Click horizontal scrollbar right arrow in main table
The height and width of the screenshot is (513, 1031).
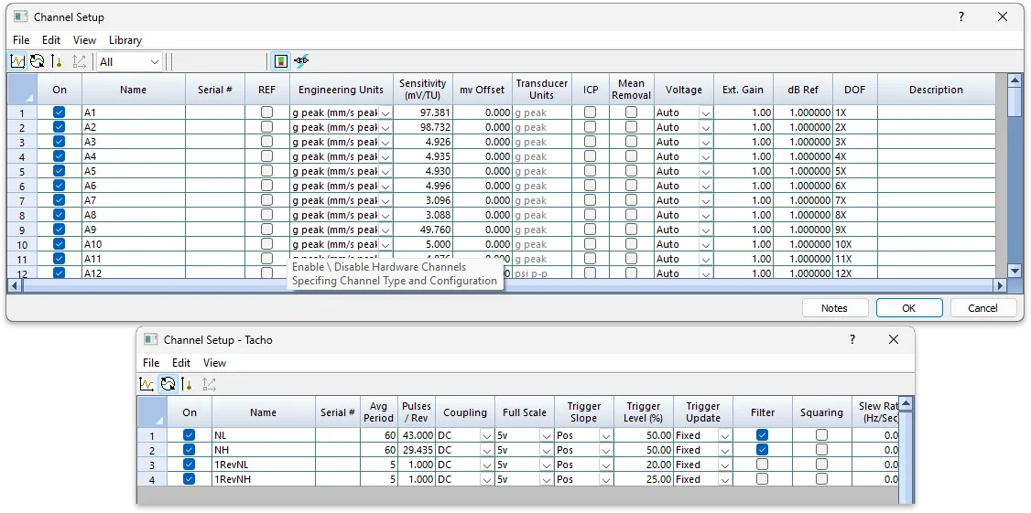(x=1000, y=285)
